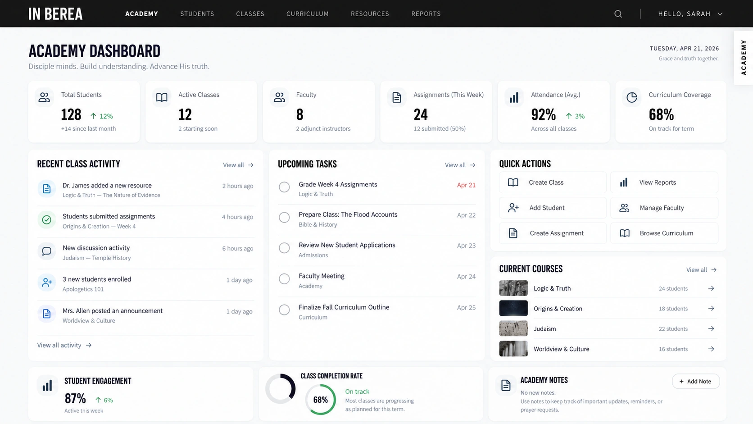Click the Attendance bar chart icon
This screenshot has width=753, height=424.
514,97
